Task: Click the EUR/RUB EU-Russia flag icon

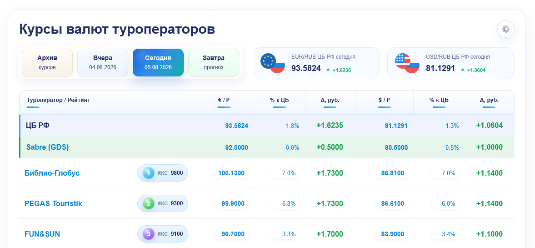Action: (x=273, y=63)
